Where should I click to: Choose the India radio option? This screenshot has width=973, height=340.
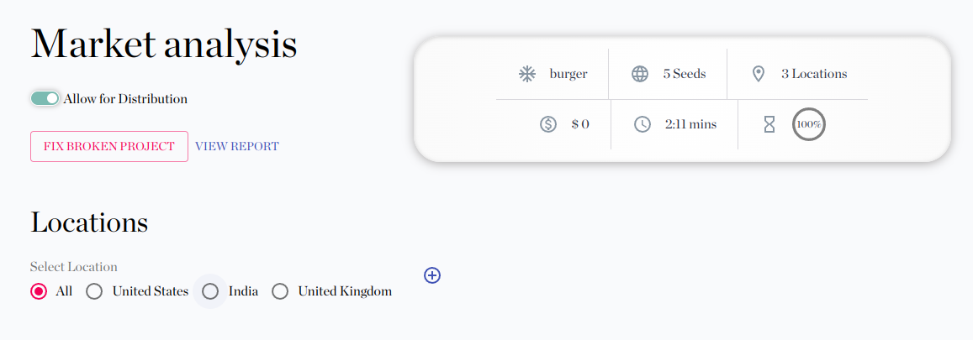210,291
